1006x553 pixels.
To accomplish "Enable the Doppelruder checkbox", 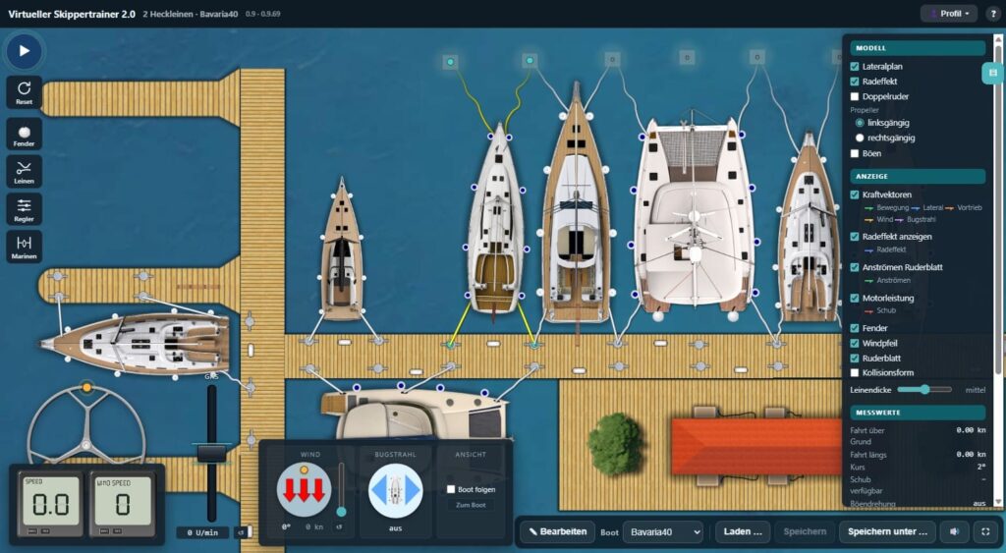I will (x=855, y=96).
